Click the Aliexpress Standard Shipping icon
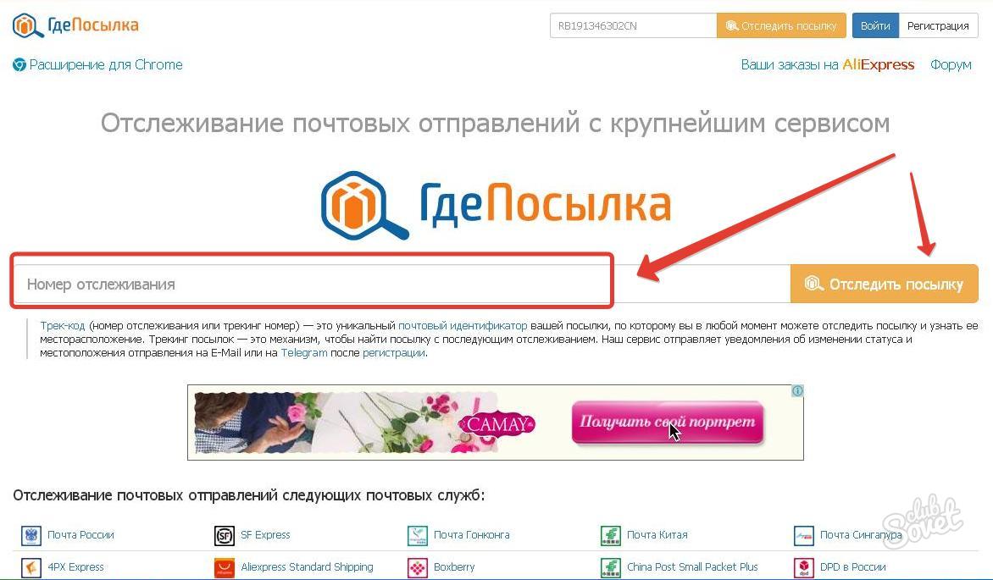The image size is (993, 580). 225,567
